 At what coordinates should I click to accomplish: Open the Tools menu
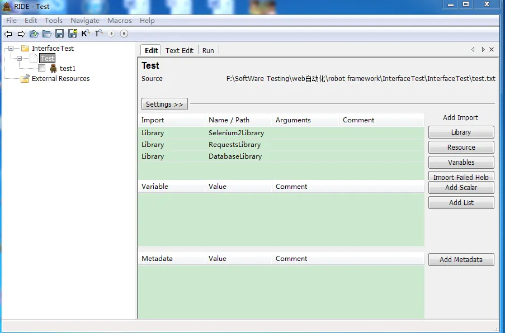point(54,21)
